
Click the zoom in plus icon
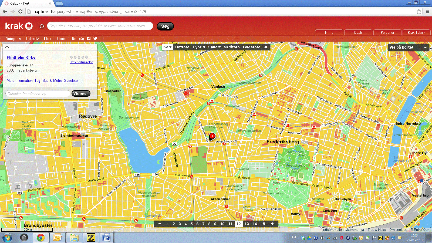pyautogui.click(x=272, y=224)
